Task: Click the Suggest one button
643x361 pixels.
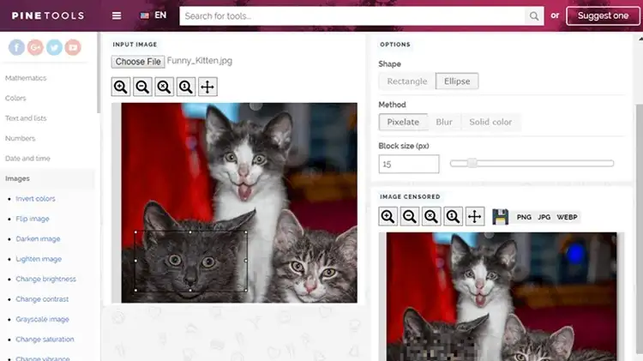Action: [603, 16]
